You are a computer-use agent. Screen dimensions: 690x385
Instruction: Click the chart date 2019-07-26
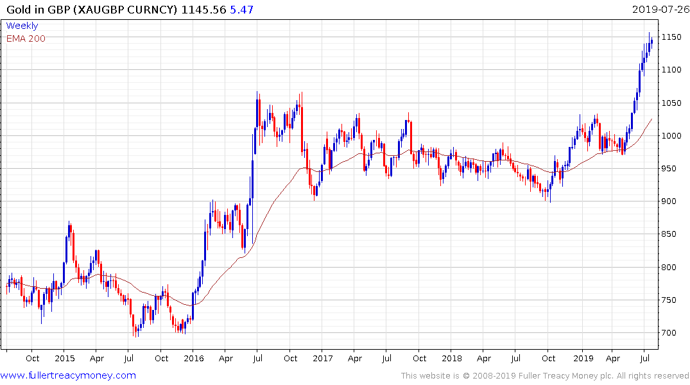click(x=660, y=9)
